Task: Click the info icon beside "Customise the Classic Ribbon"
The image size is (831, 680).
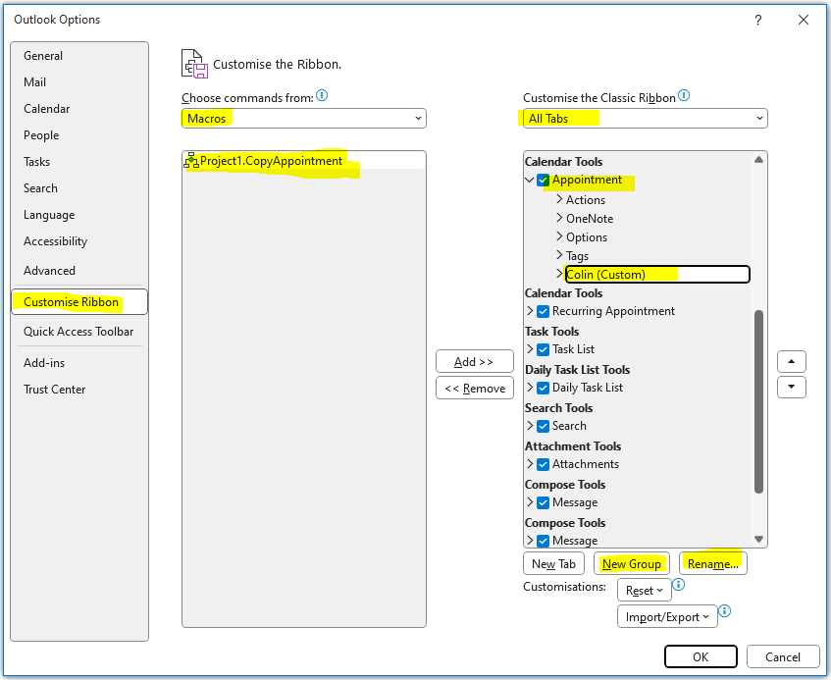Action: (684, 95)
